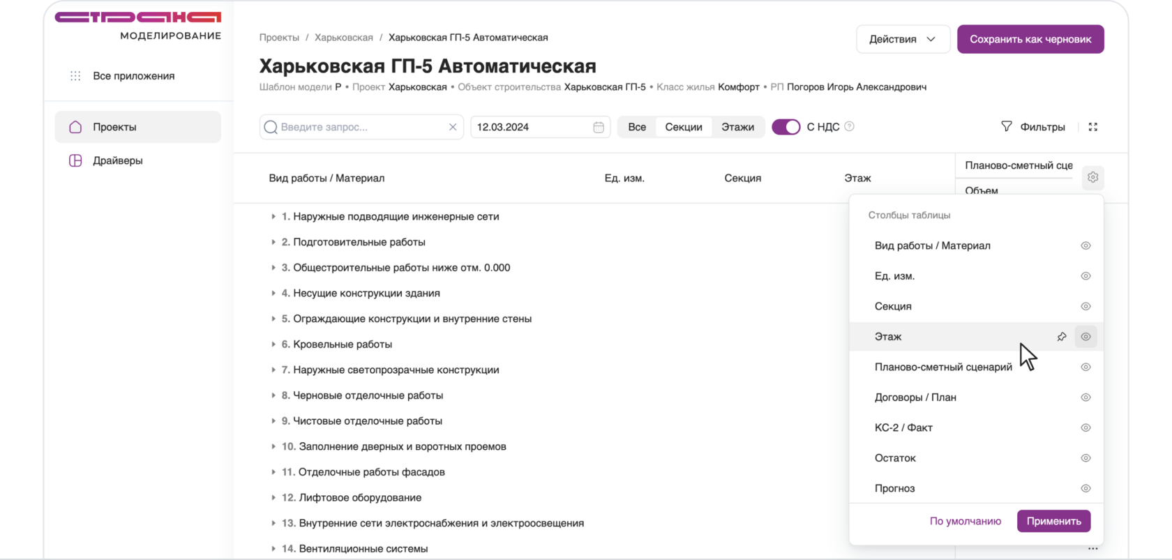Toggle the С НДС switch
This screenshot has height=560, width=1172.
click(786, 127)
